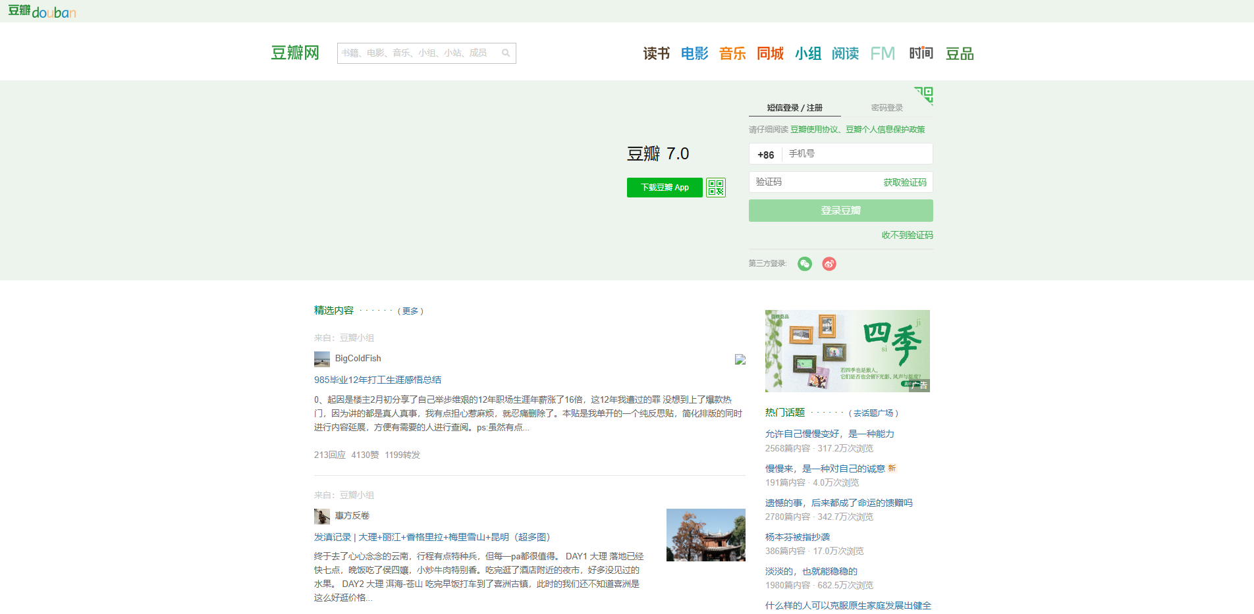Click the broken image icon beside BigColdFish post
Screen dimensions: 1254x614
740,359
